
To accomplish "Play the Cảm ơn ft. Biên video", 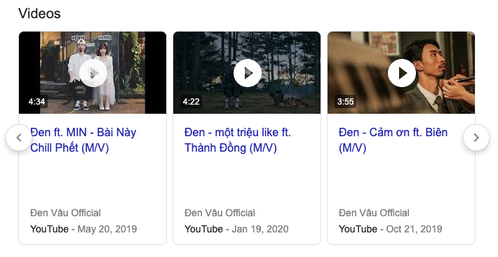I will click(402, 73).
